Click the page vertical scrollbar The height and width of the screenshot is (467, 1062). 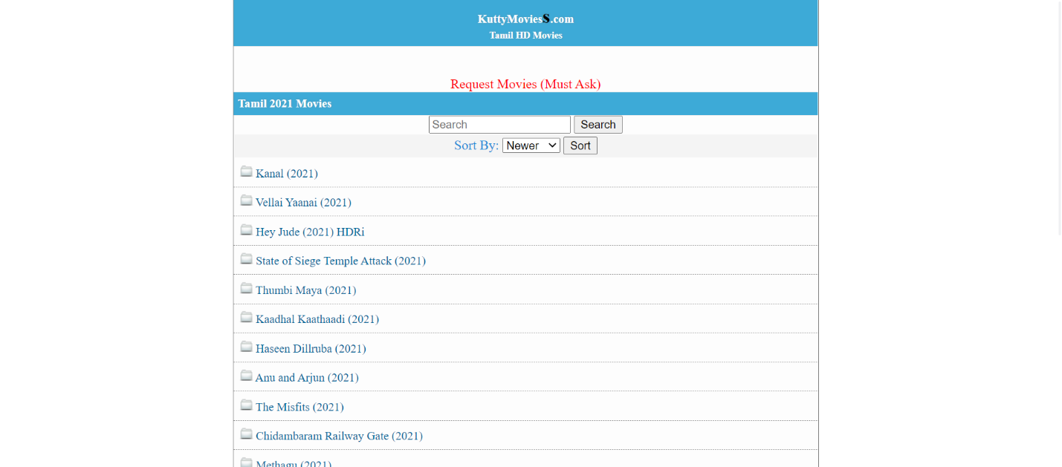coord(1060,119)
